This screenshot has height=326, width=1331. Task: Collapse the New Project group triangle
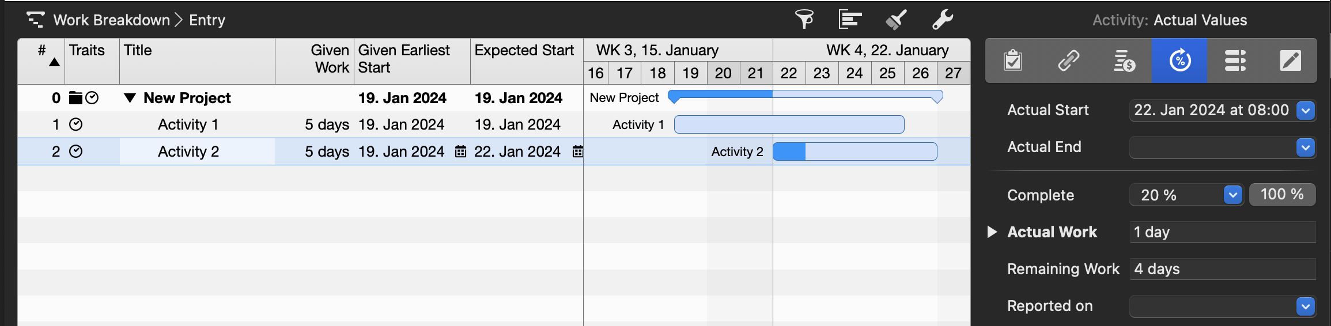tap(130, 98)
